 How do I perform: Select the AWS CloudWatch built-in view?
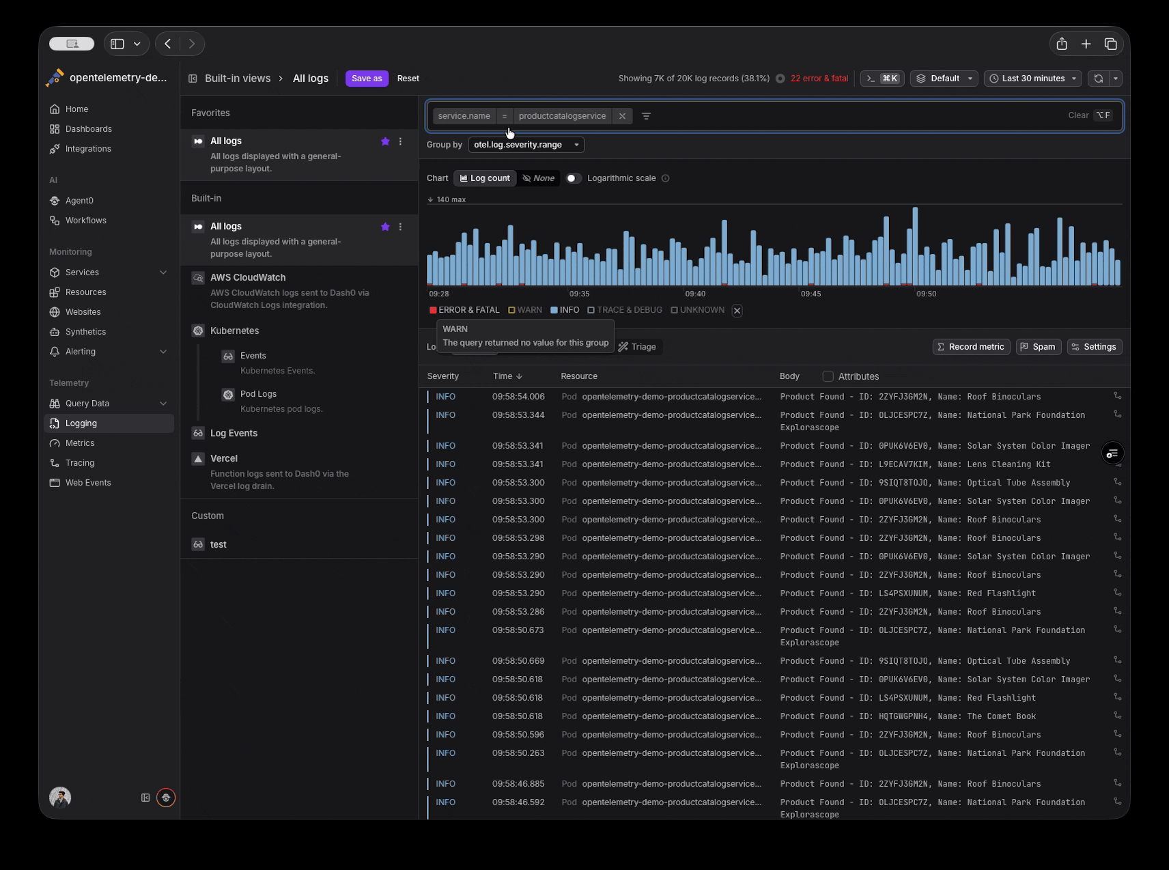248,278
